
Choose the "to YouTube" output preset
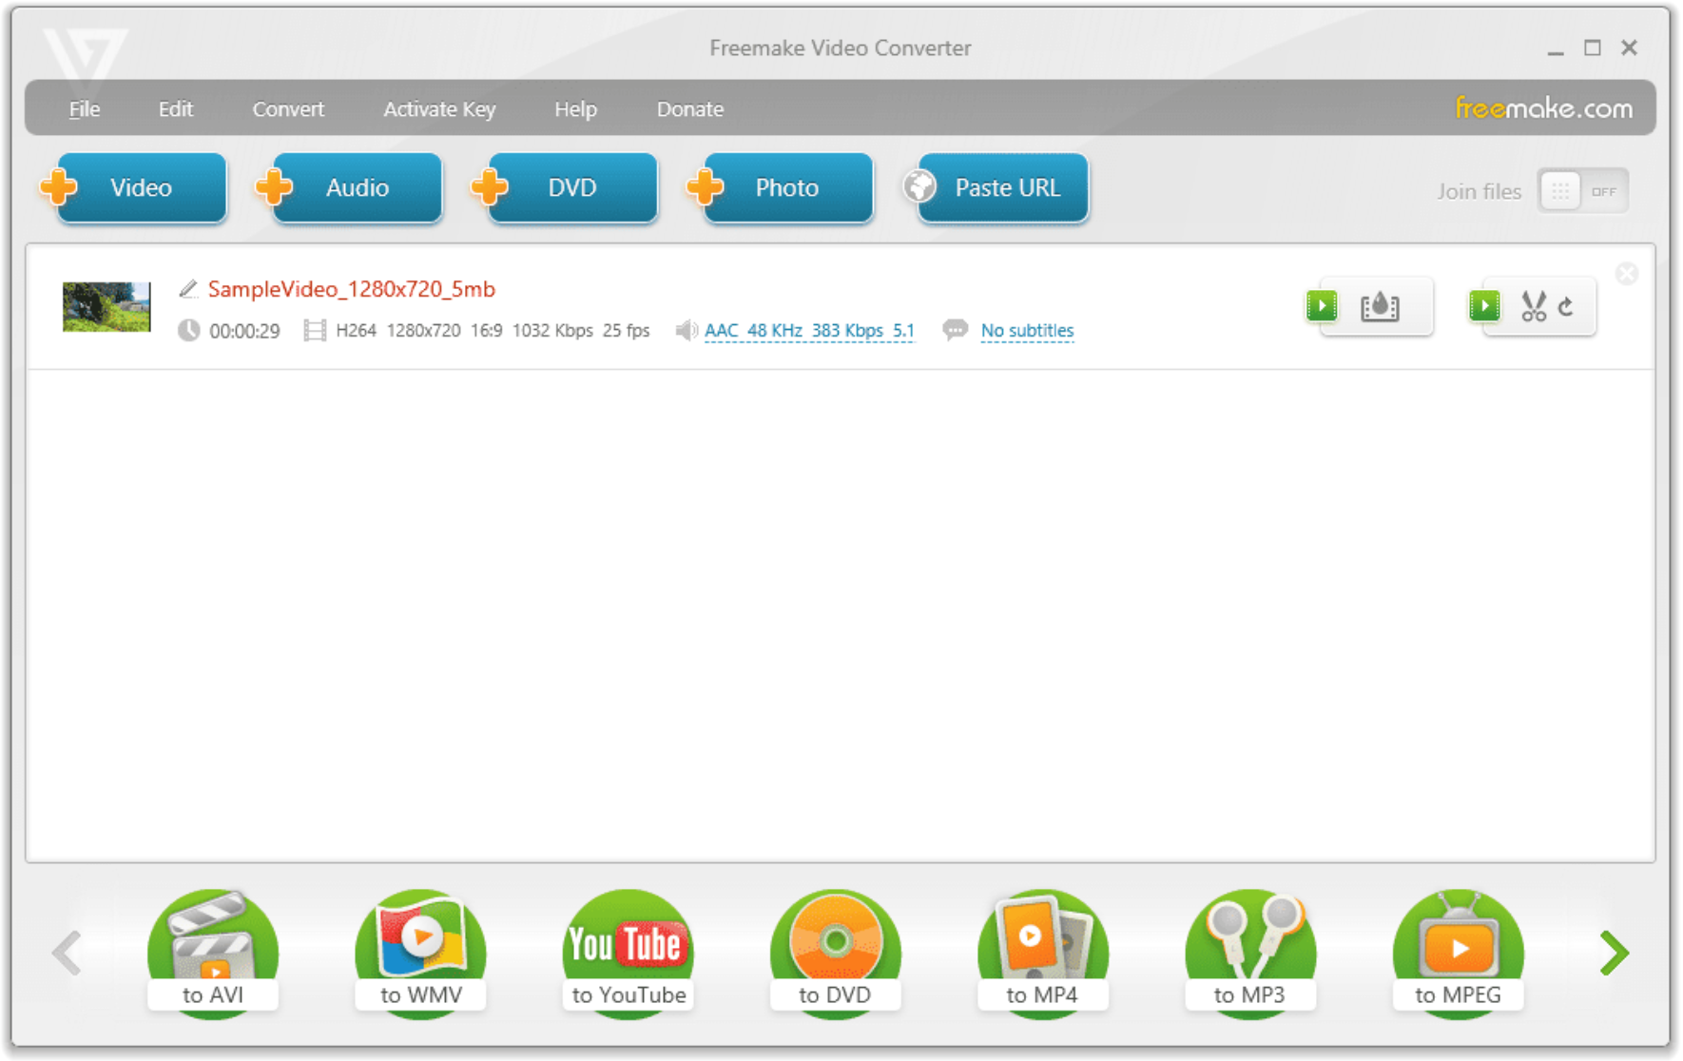627,954
